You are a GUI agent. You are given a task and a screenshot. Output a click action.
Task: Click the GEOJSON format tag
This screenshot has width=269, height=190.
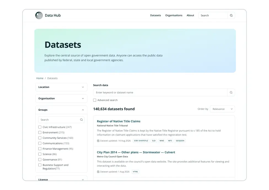click(x=180, y=141)
